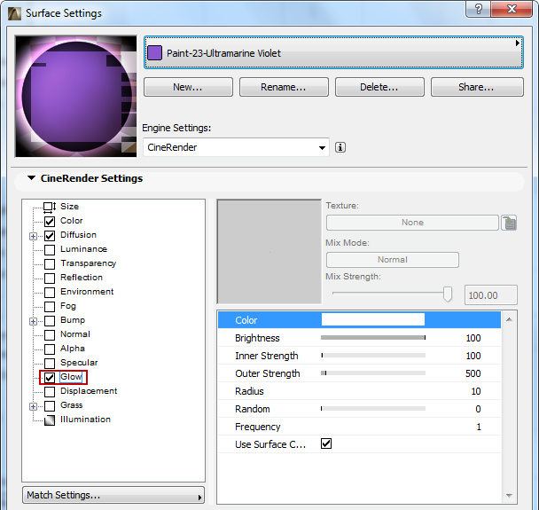
Task: Click the Brightness value 100
Action: 473,338
